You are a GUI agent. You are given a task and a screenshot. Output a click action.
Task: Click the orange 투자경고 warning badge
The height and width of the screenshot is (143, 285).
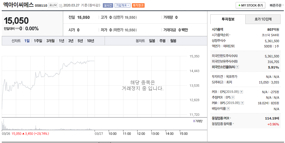138,5
